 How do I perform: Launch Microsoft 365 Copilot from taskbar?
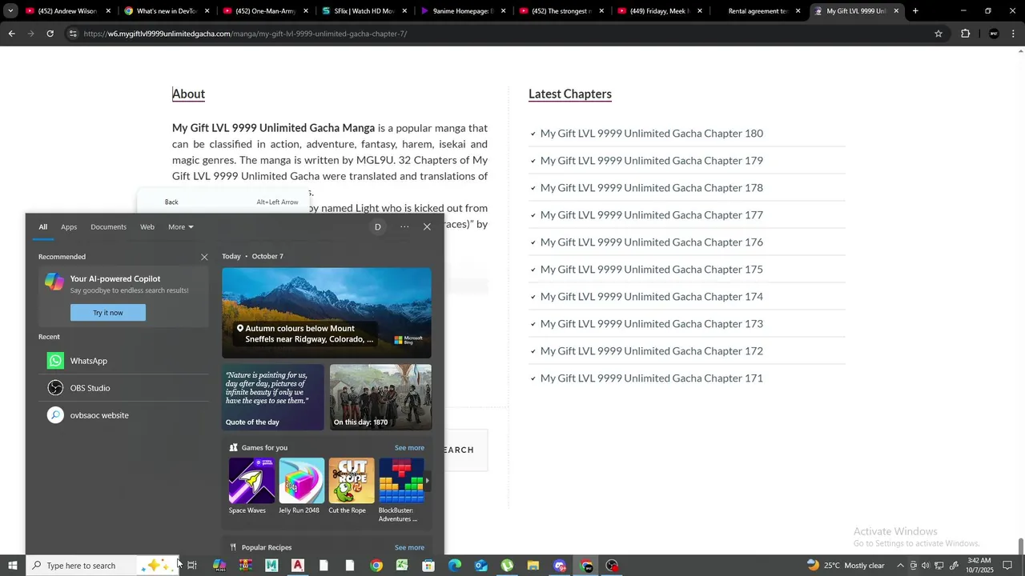219,566
